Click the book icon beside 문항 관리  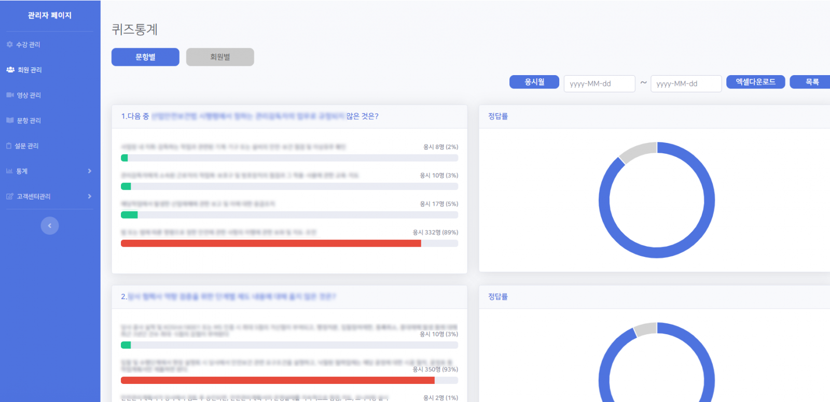click(10, 120)
